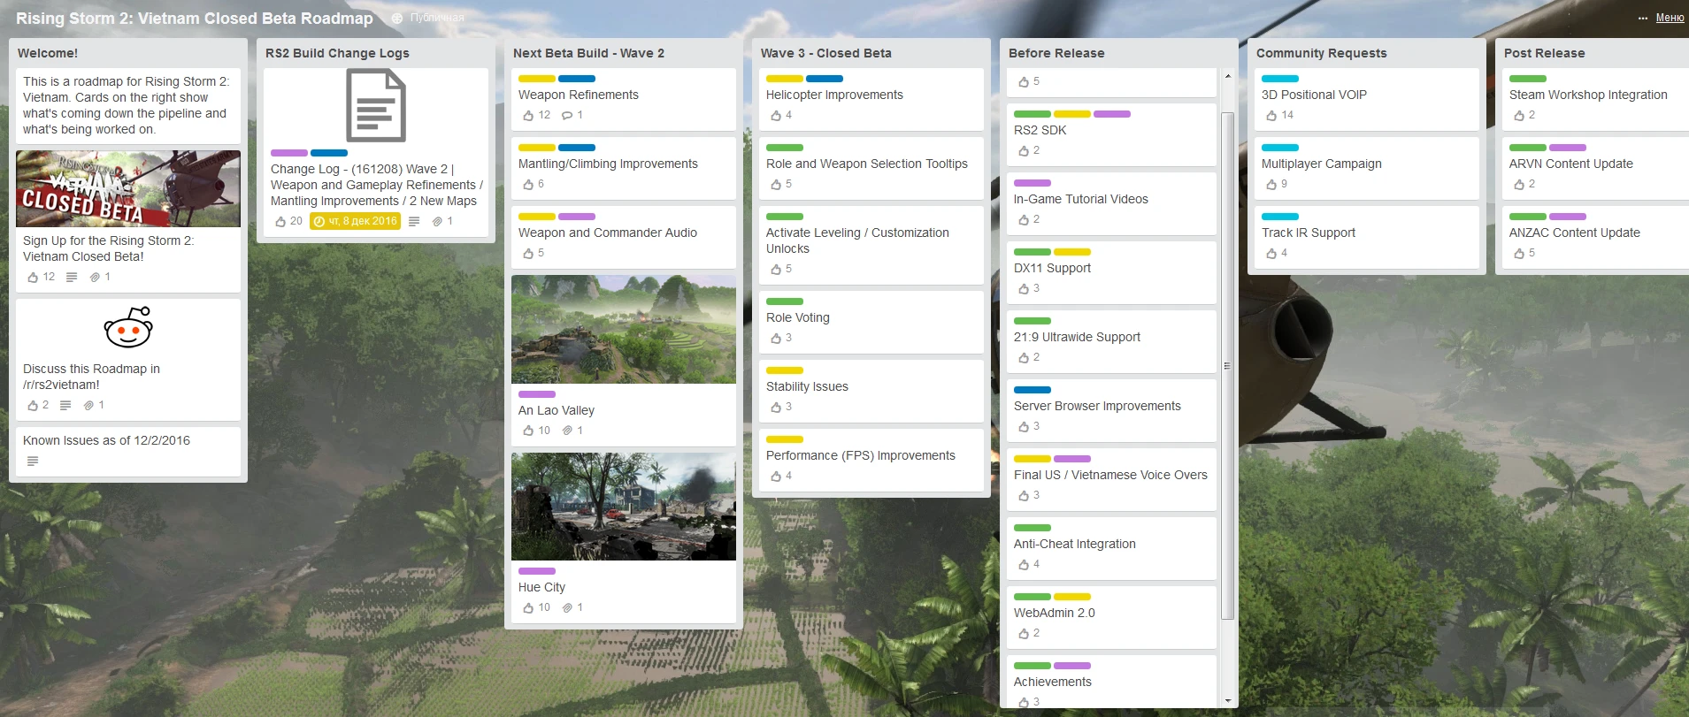Open the roadmap description card in Welcome!
This screenshot has height=717, width=1689.
click(128, 106)
